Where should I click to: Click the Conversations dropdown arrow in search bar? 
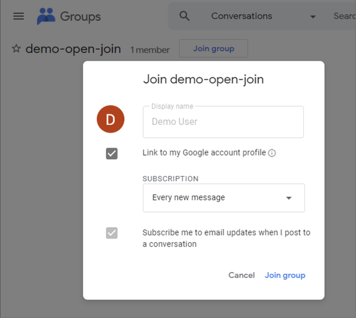[x=313, y=17]
